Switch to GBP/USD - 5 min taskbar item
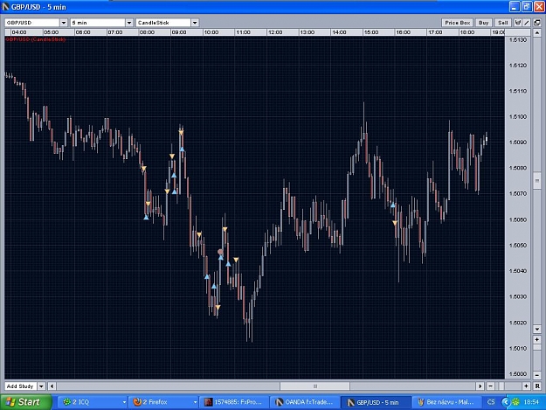 [x=376, y=402]
